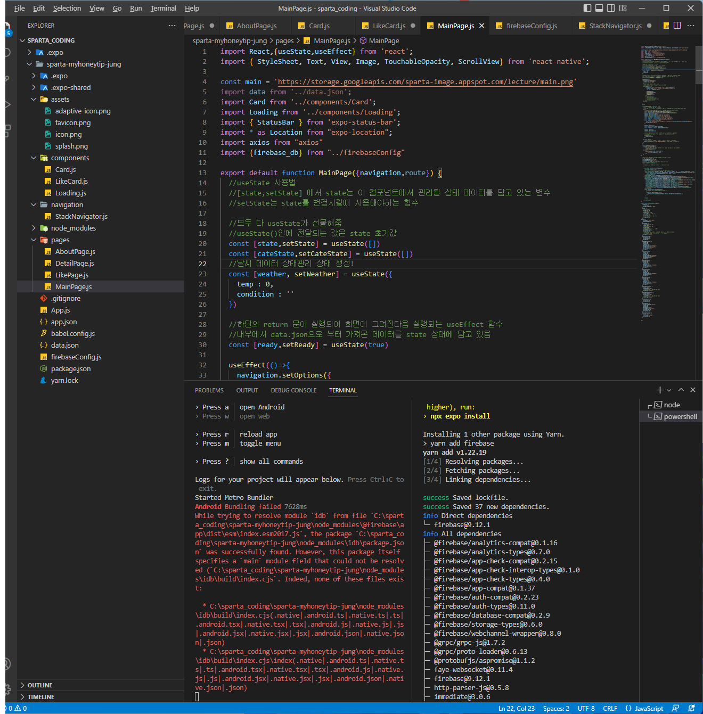The width and height of the screenshot is (703, 714).
Task: Open firebaseConfig.js in the explorer tree
Action: click(76, 357)
